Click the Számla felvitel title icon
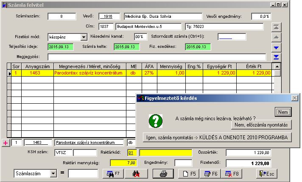Viewport: 302px width, 182px height. point(4,5)
